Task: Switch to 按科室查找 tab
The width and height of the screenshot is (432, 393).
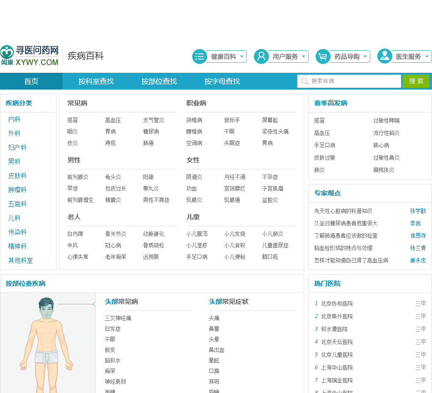Action: [96, 81]
